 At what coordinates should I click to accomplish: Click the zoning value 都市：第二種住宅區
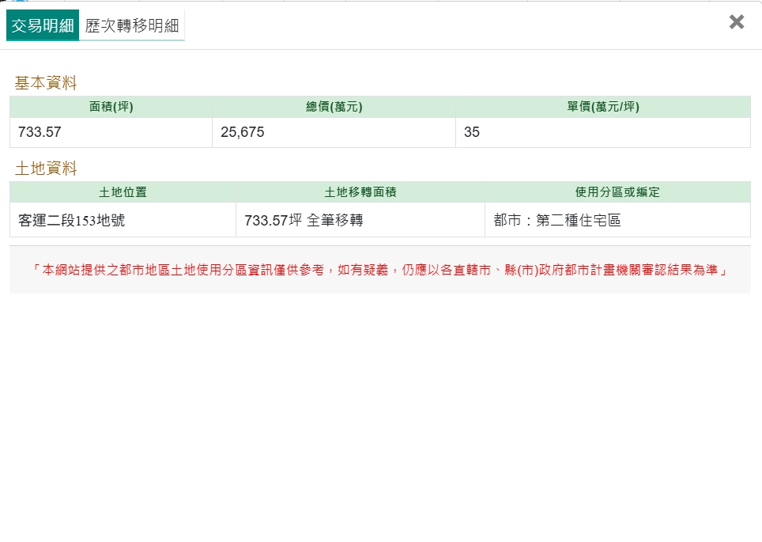(557, 221)
